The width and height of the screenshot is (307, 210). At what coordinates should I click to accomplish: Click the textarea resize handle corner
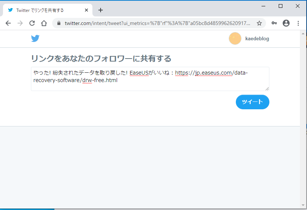coord(267,88)
